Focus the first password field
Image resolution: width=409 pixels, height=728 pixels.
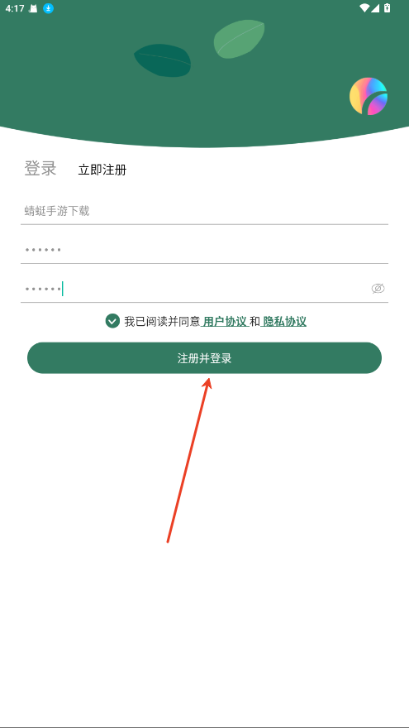pos(205,250)
